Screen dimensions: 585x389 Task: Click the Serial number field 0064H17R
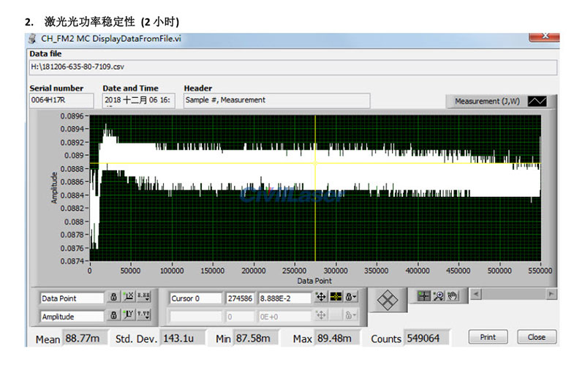pyautogui.click(x=61, y=100)
